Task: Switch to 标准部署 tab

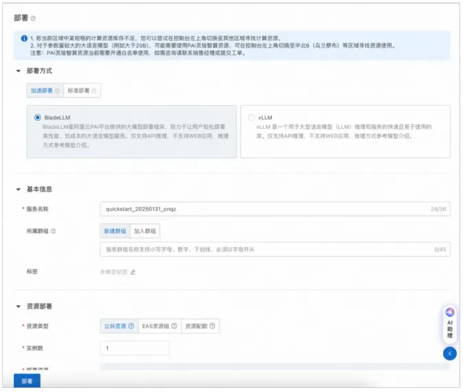Action: 82,91
